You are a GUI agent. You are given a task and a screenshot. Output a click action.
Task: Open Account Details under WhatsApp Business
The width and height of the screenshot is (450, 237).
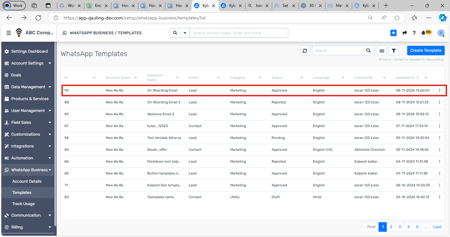click(27, 181)
